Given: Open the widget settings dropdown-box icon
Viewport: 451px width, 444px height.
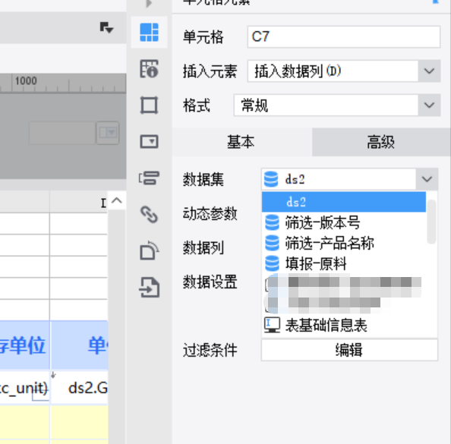Looking at the screenshot, I should click(149, 141).
